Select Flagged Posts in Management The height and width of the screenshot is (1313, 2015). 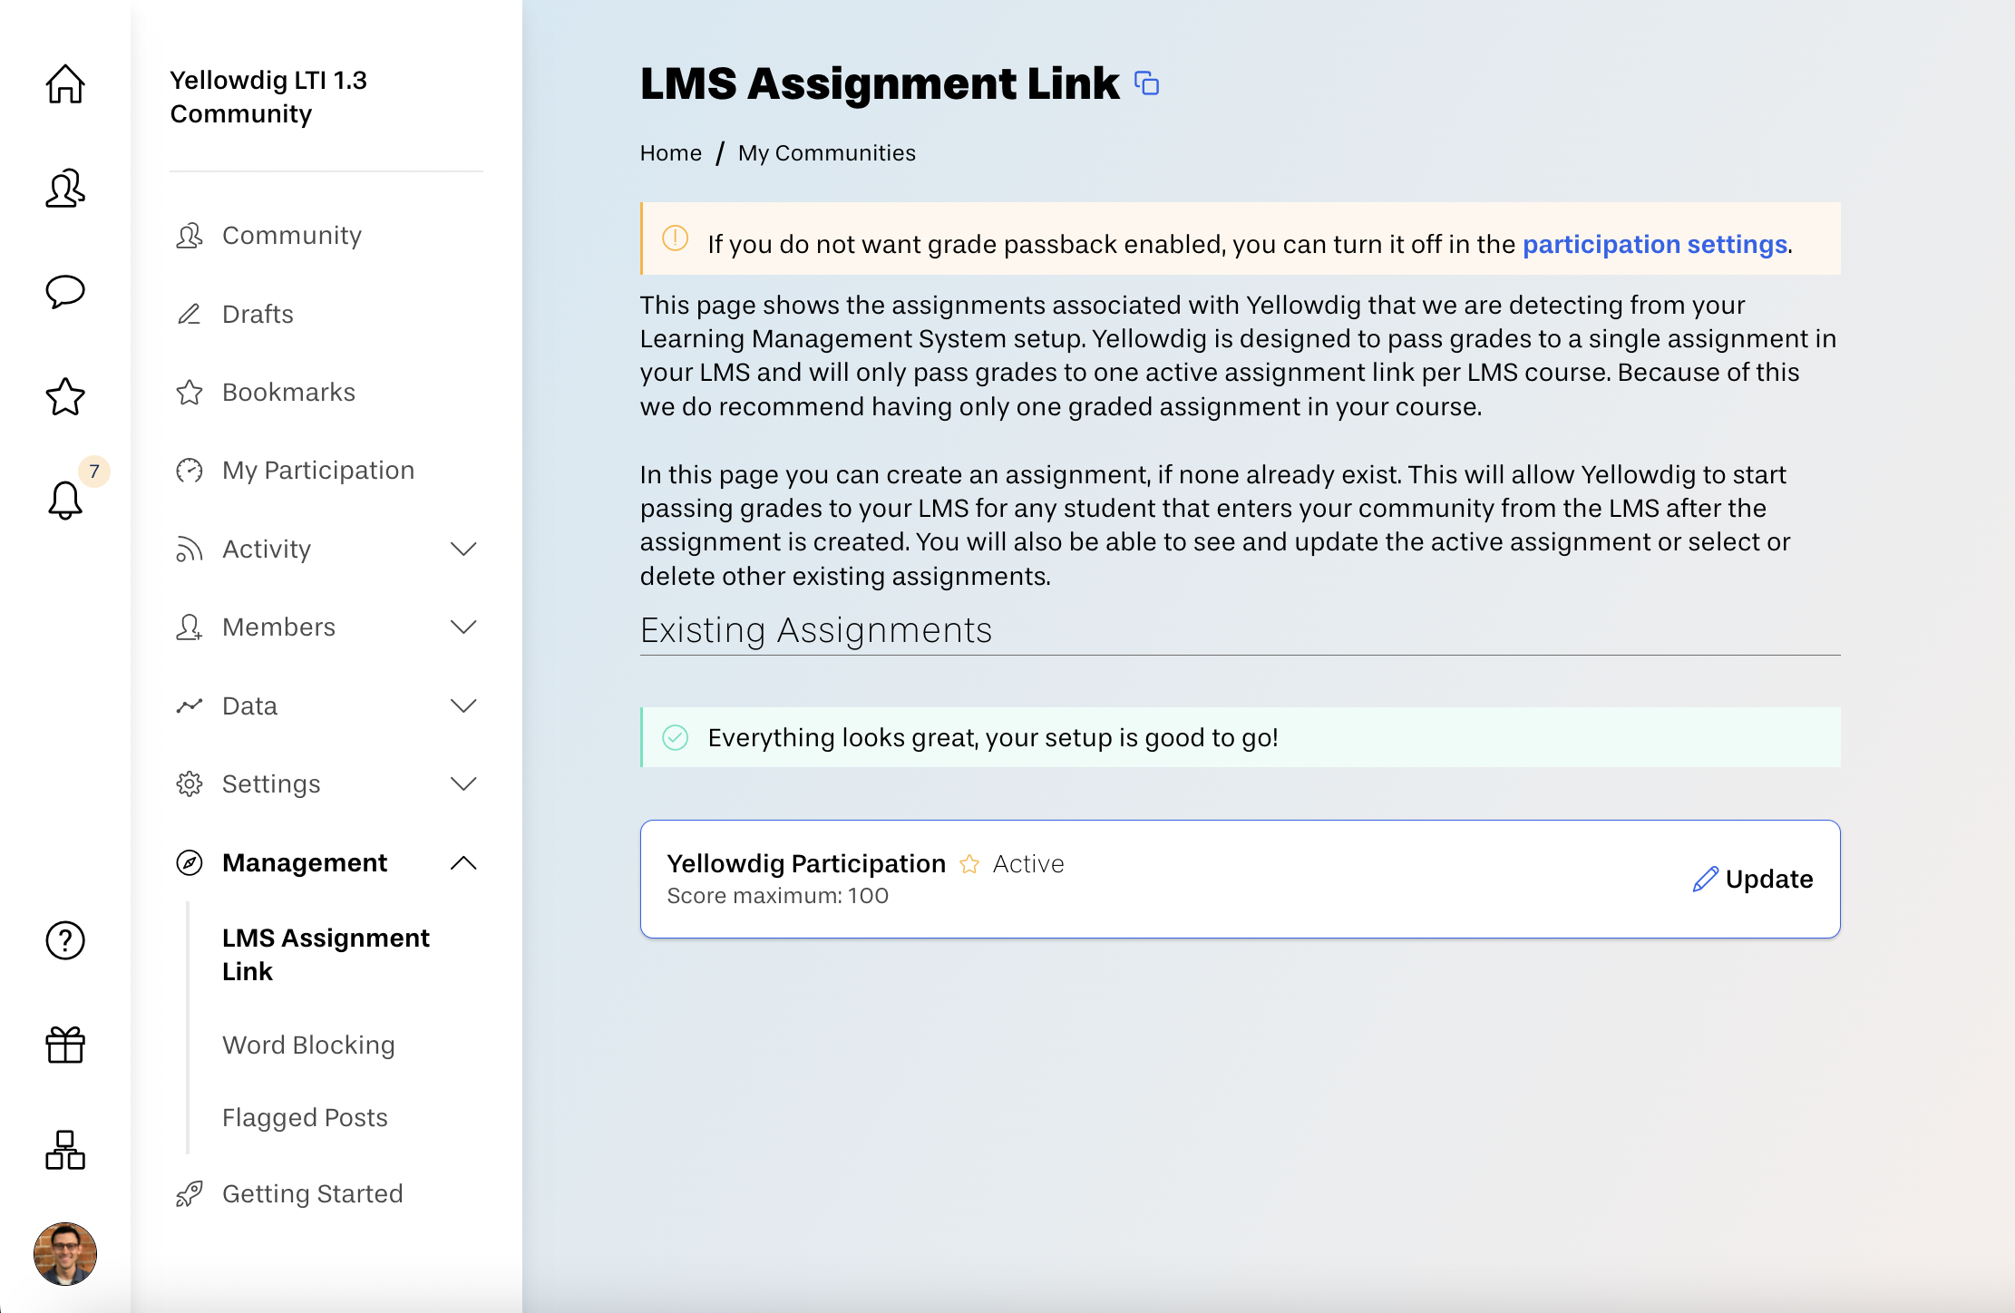[305, 1117]
